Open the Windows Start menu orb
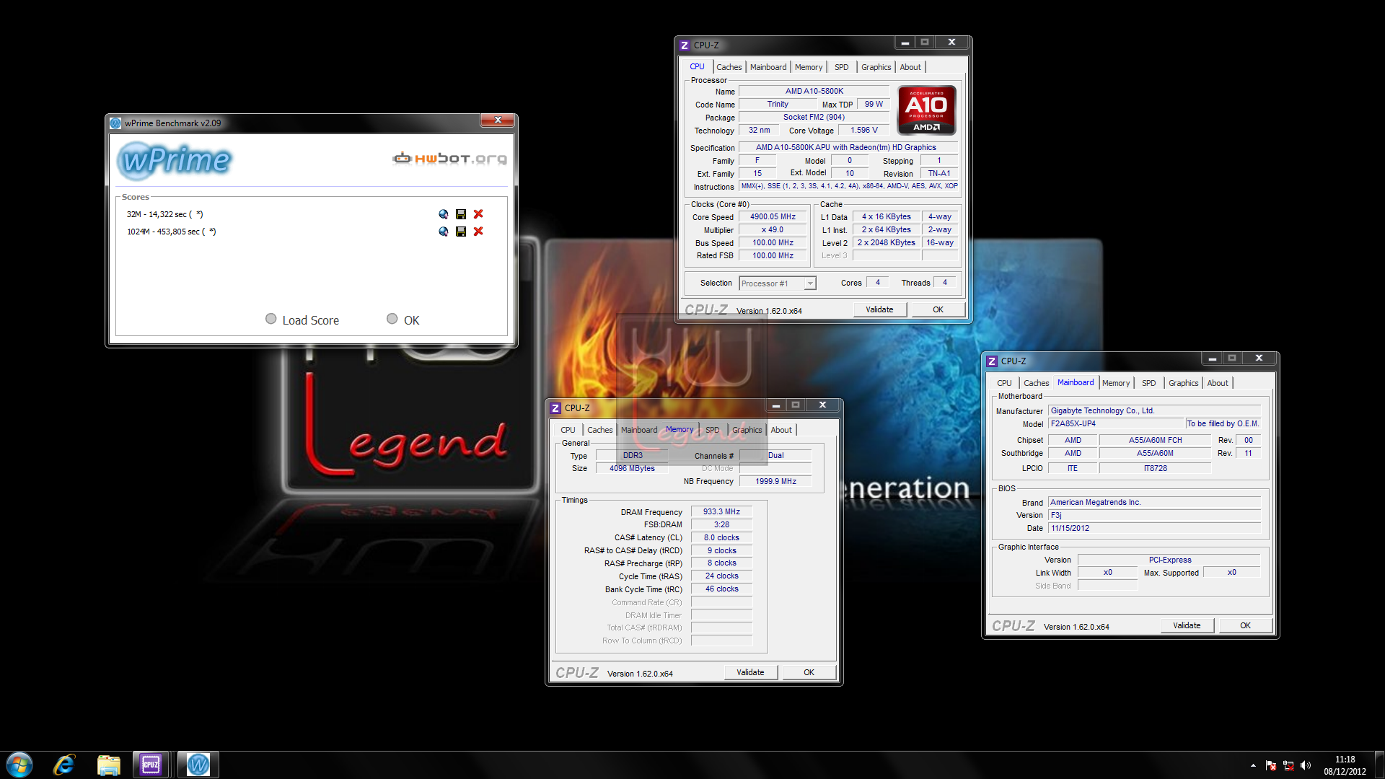 point(19,765)
